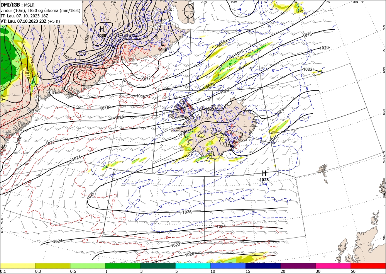Click the navy 15 mm legend swatch
The width and height of the screenshot is (386, 274).
pos(263,265)
